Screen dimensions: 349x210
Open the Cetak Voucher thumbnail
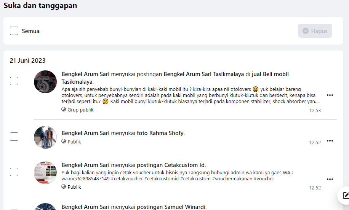45,173
